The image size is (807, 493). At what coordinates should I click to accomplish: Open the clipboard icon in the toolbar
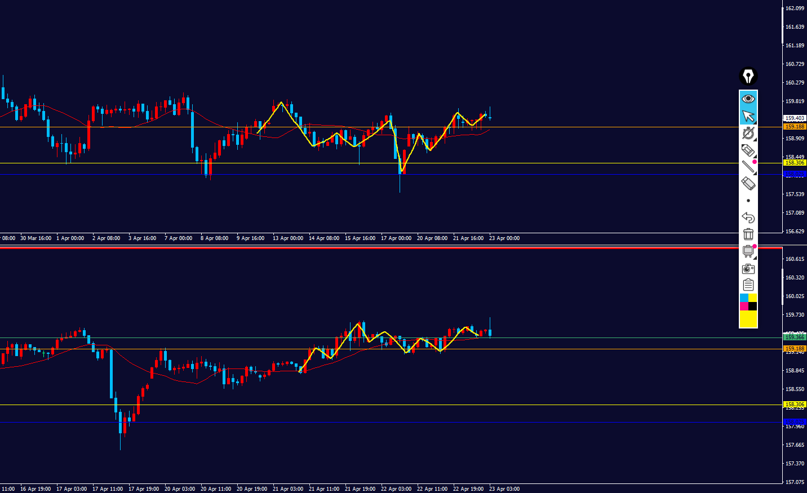click(x=748, y=285)
